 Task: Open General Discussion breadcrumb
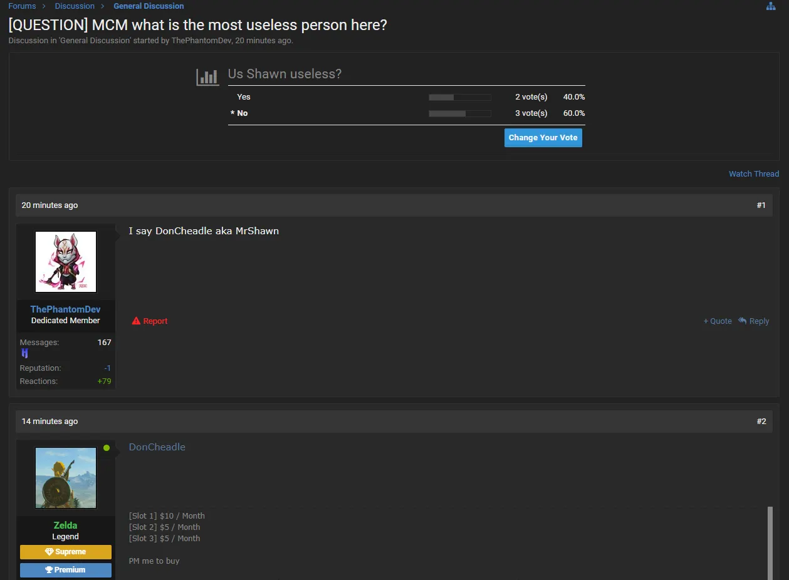pos(149,6)
